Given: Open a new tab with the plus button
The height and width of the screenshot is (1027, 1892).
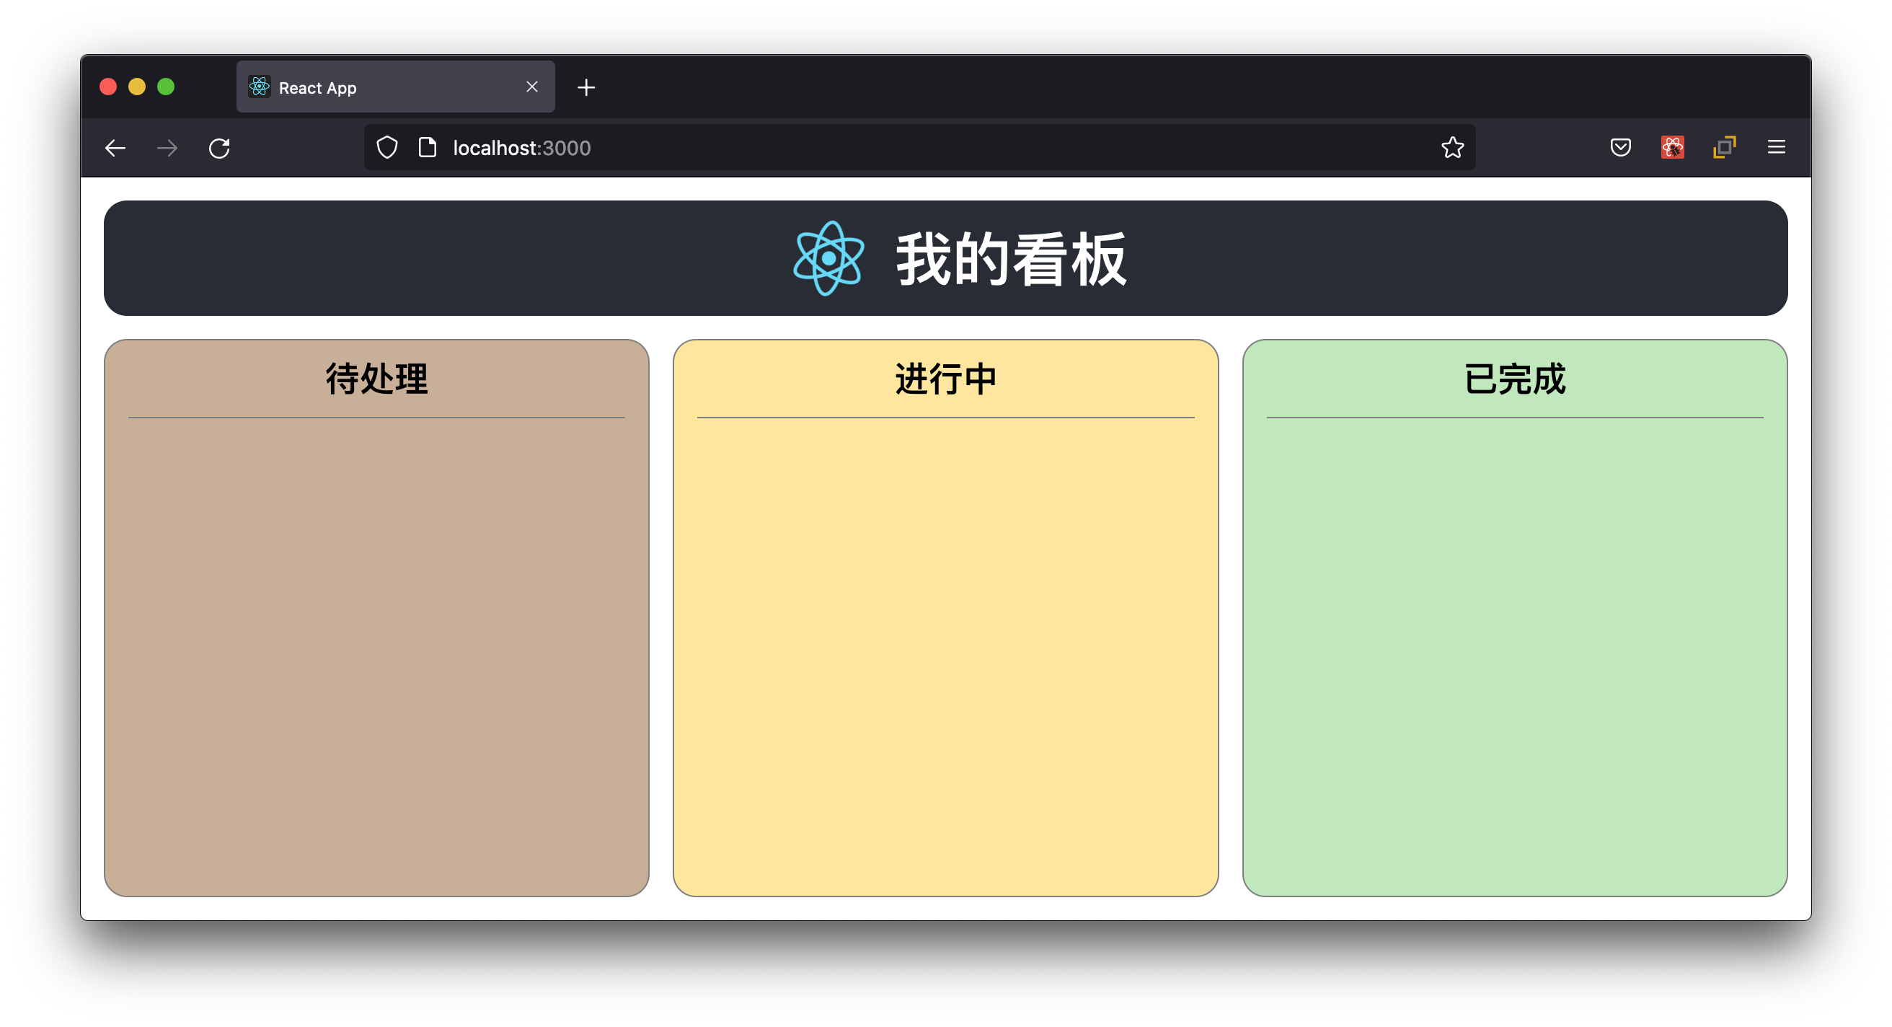Looking at the screenshot, I should click(586, 87).
